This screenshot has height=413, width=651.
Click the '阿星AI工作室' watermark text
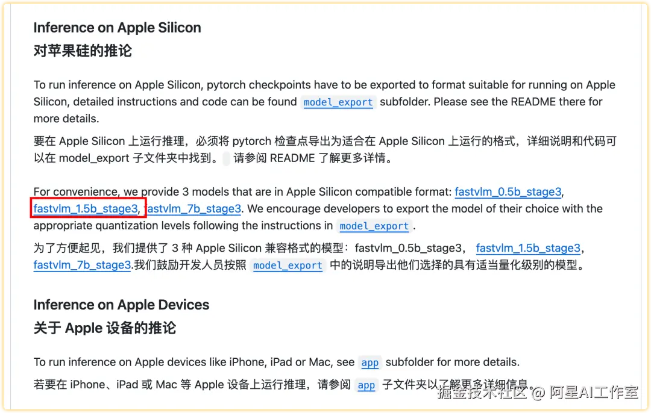click(x=594, y=392)
